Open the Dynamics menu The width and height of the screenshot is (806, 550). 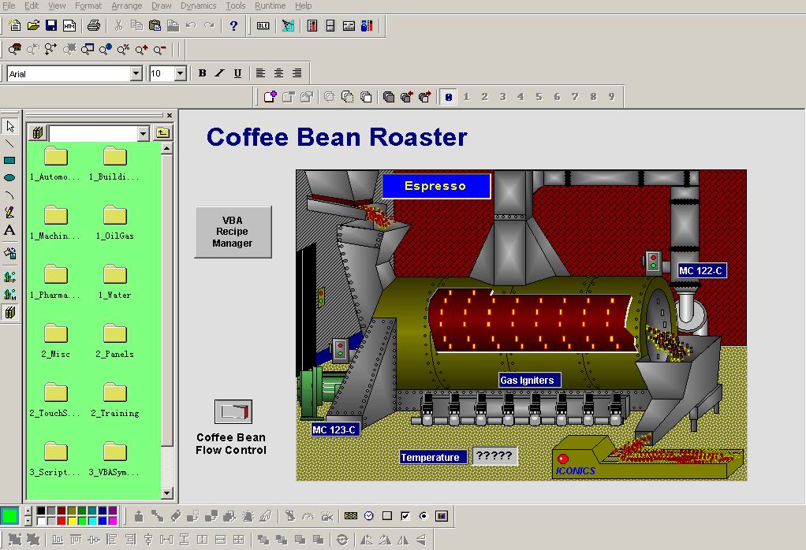point(198,6)
